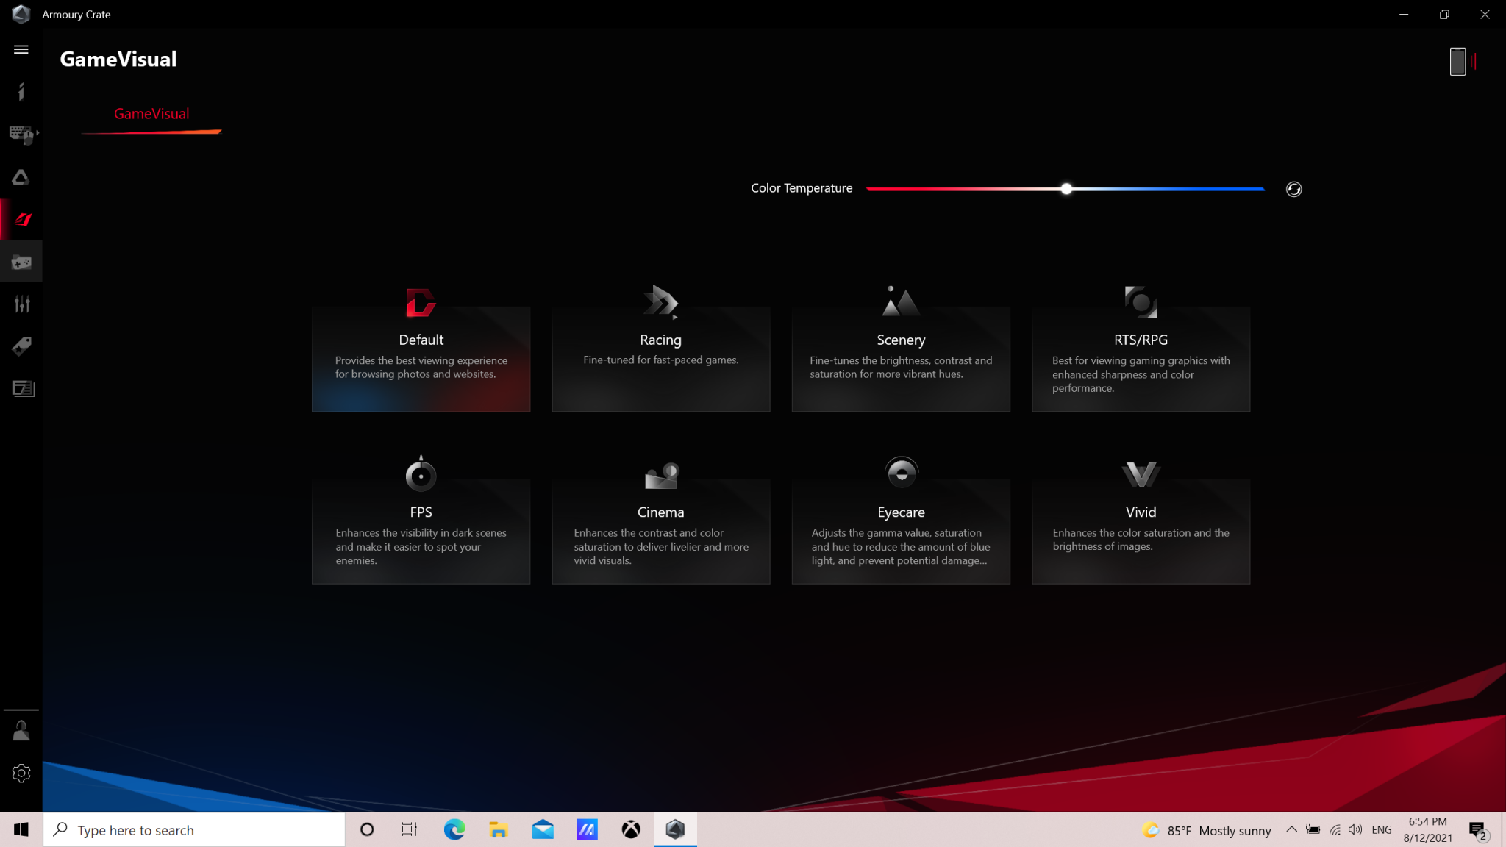The height and width of the screenshot is (847, 1506).
Task: Apply Vivid color saturation preset card
Action: pos(1141,531)
